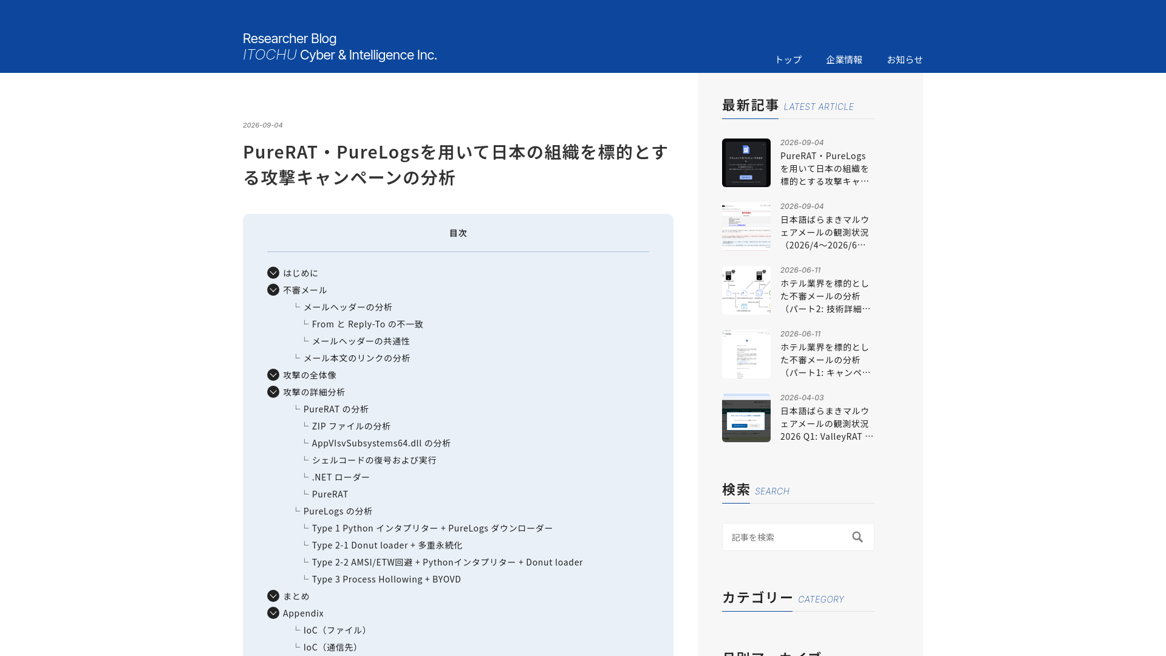Go to PureRAT の分析 entry

(x=336, y=409)
